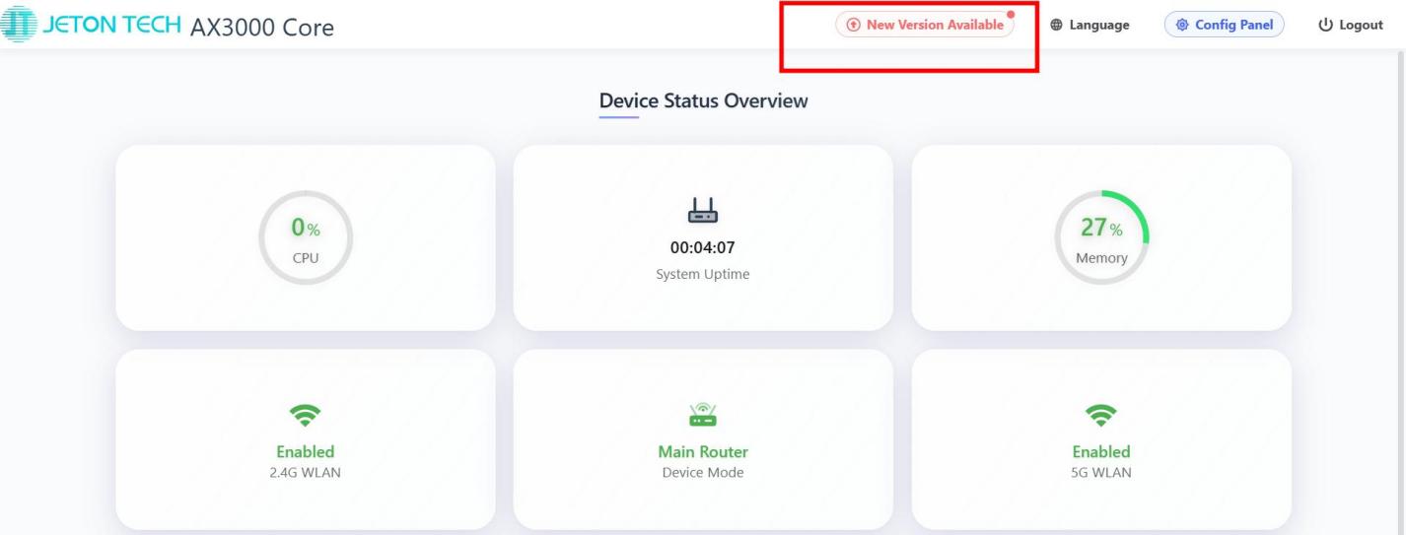
Task: Click the page vertical scrollbar
Action: tap(1400, 292)
